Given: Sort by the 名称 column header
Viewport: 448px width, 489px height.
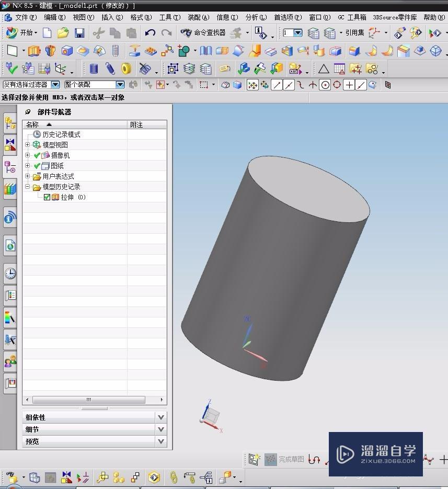Looking at the screenshot, I should coord(75,125).
